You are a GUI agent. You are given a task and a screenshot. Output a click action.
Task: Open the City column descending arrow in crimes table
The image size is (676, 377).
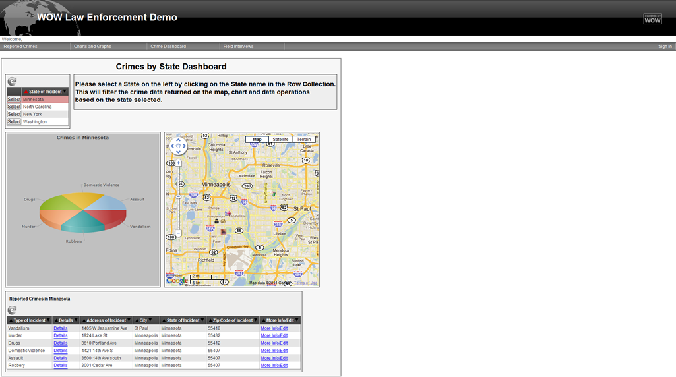(150, 320)
